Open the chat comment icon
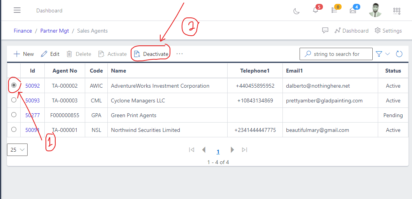Image resolution: width=412 pixels, height=199 pixels. (x=325, y=31)
